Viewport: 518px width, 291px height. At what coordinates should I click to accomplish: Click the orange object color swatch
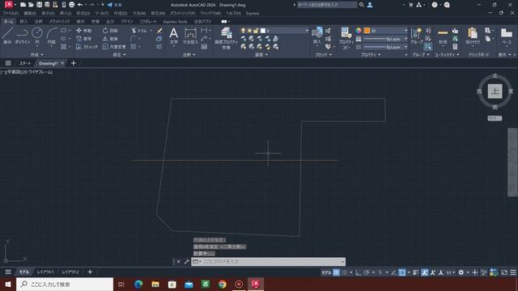coord(367,31)
